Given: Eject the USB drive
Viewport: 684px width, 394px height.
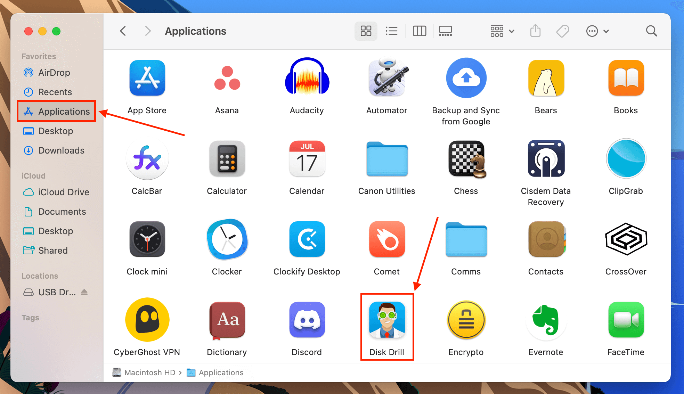Looking at the screenshot, I should point(84,292).
